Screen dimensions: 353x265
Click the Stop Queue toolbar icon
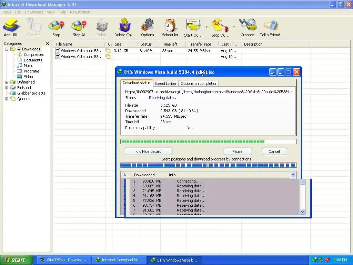[220, 28]
